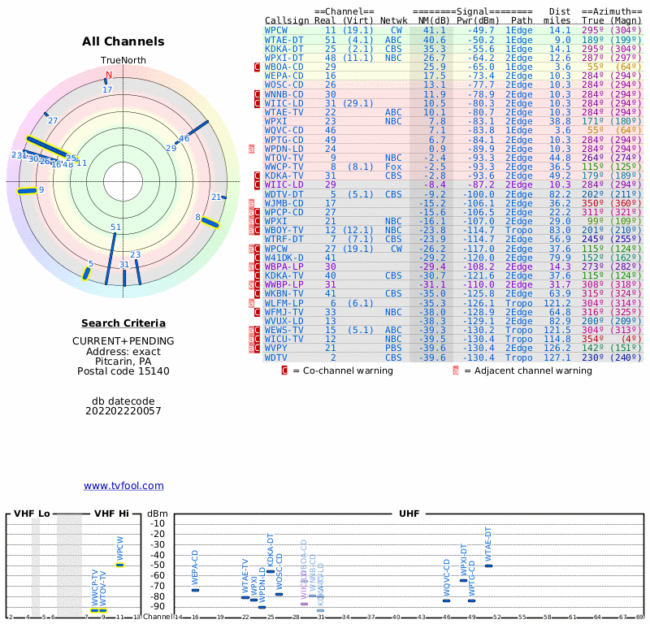Image resolution: width=650 pixels, height=624 pixels.
Task: Click the red N north indicator on the radar
Action: [109, 75]
